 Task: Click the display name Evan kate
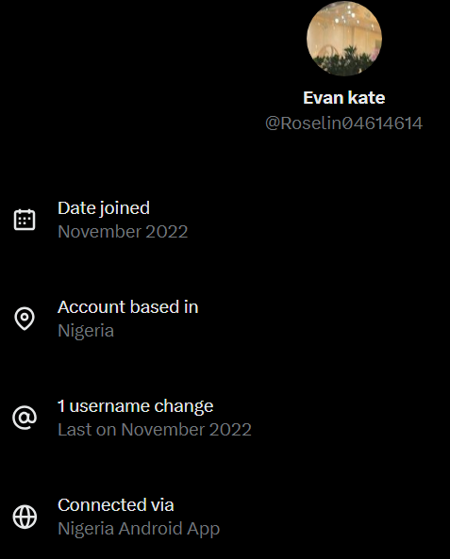click(344, 98)
